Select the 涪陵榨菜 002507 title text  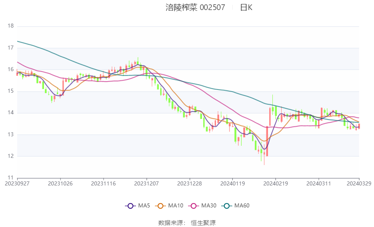pos(195,7)
